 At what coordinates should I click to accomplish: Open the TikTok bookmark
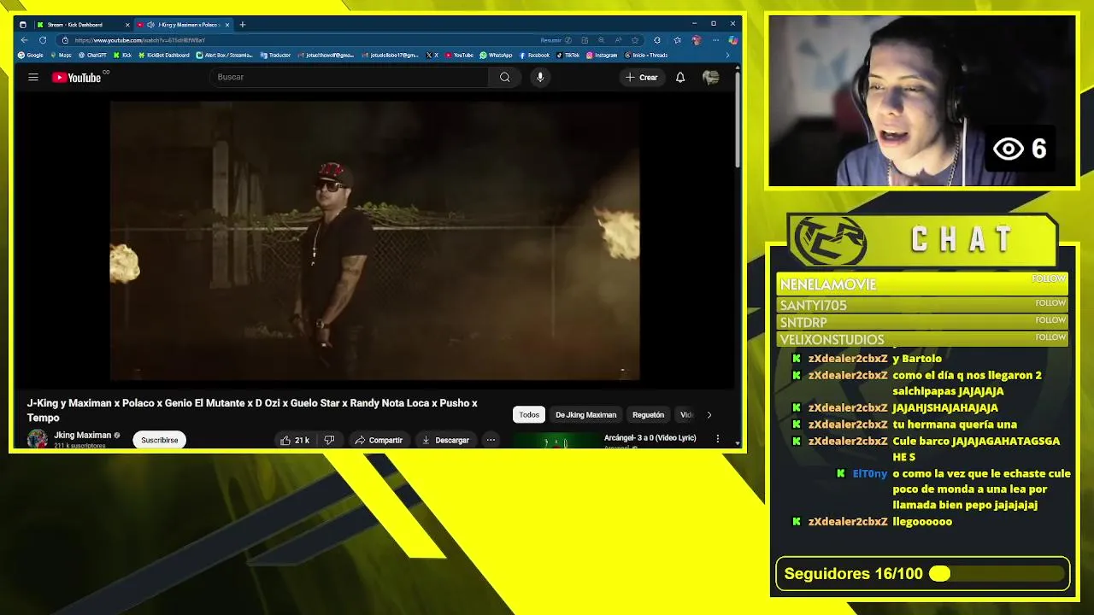568,55
